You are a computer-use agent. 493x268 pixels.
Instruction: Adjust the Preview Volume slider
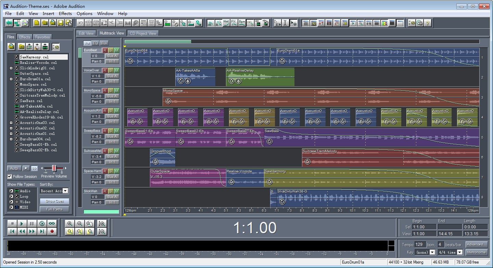54,168
